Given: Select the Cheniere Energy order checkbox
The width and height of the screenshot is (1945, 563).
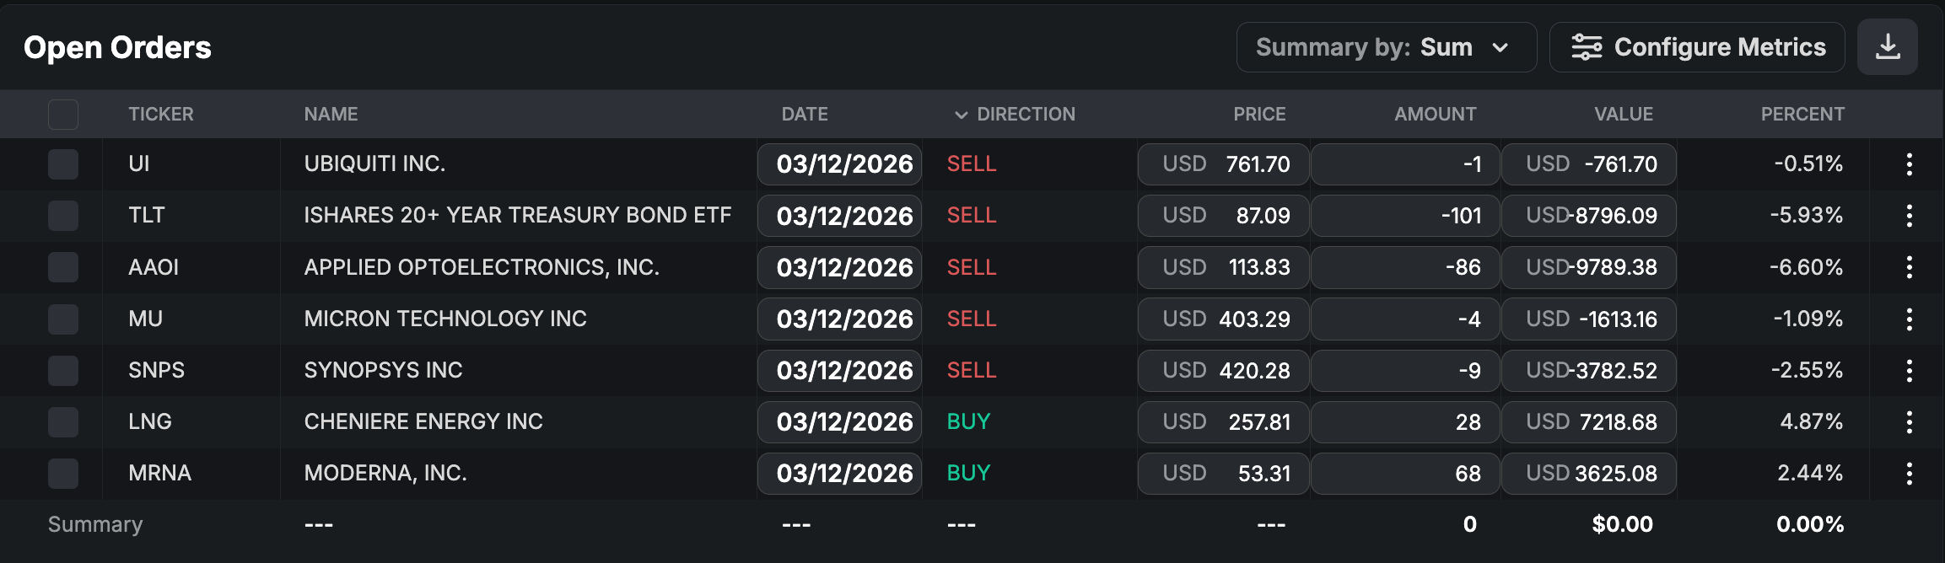Looking at the screenshot, I should pyautogui.click(x=63, y=421).
